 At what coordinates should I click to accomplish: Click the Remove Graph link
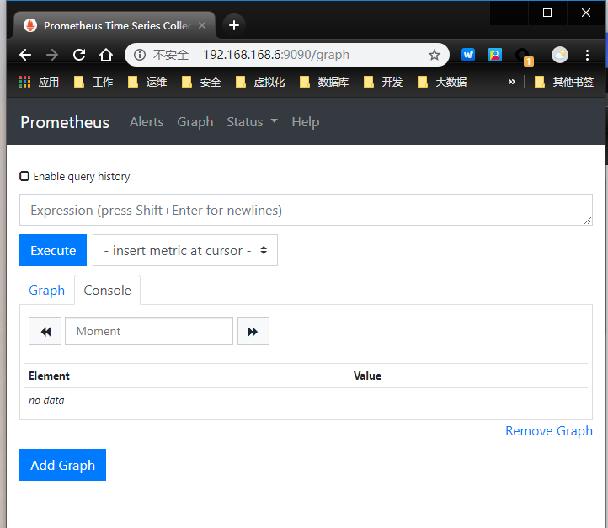(x=549, y=430)
